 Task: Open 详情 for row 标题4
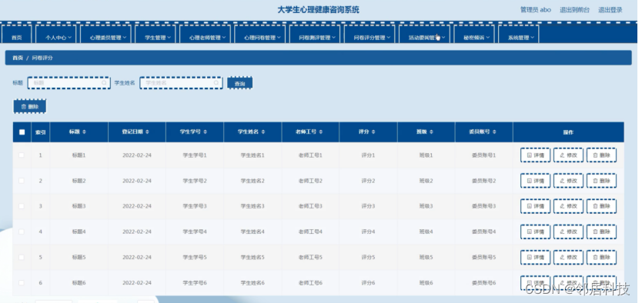click(x=535, y=231)
